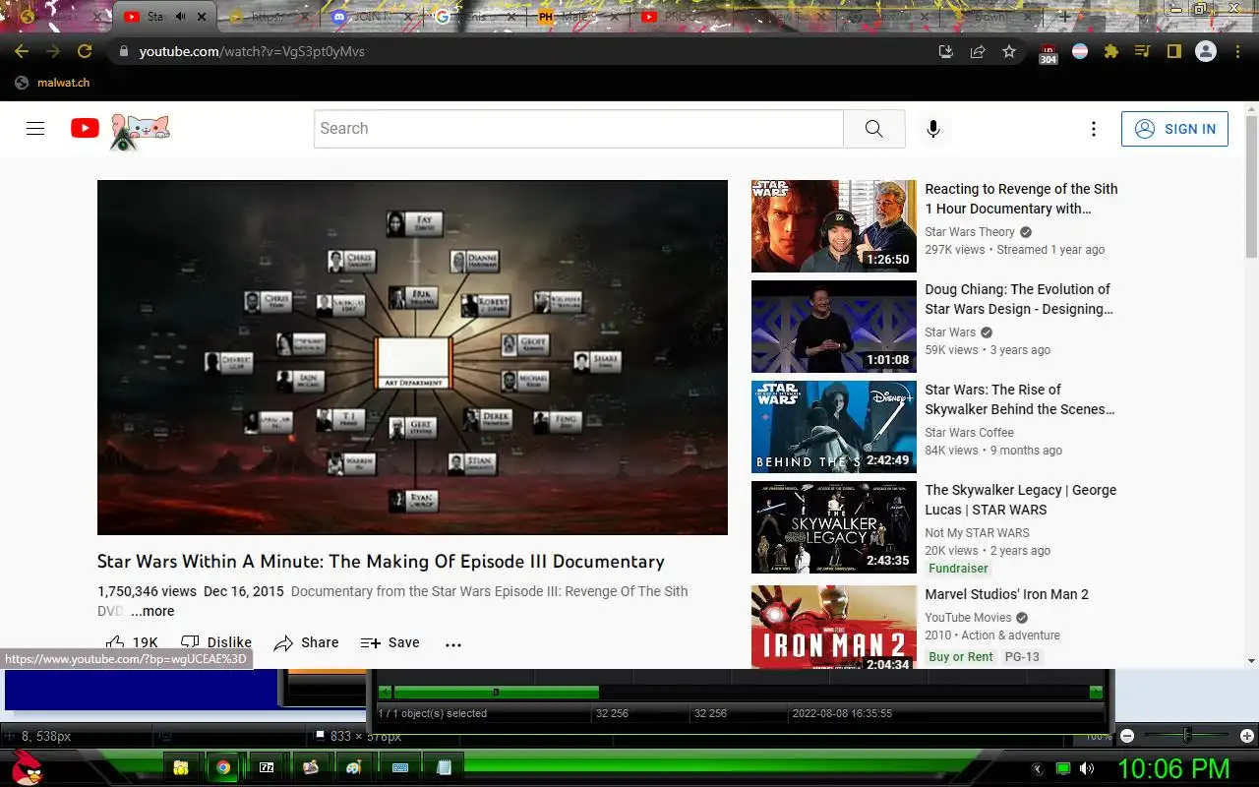1259x787 pixels.
Task: Open Chrome three-dot menu
Action: (1237, 51)
